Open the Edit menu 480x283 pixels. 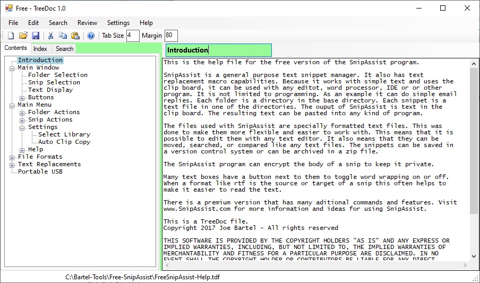coord(33,23)
